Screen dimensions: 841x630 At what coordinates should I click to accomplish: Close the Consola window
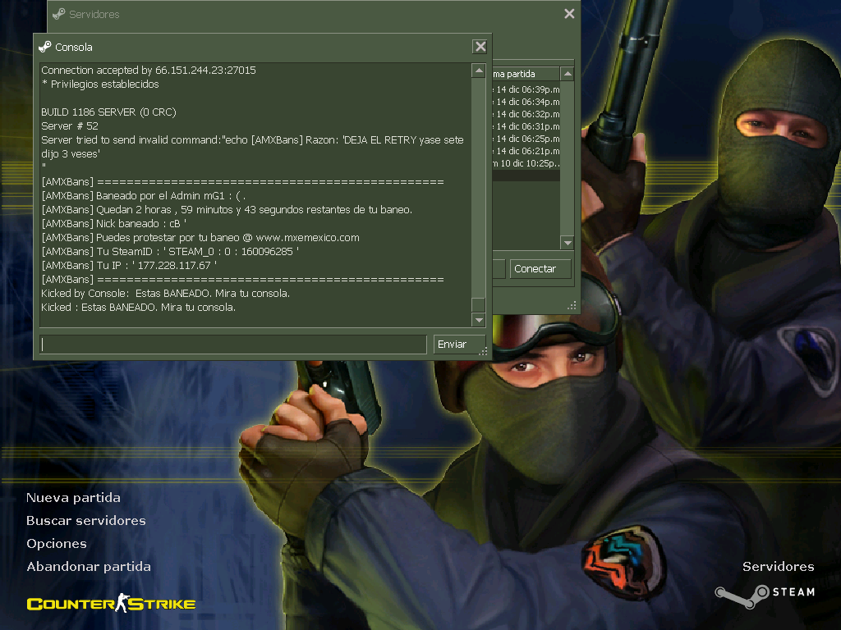[480, 47]
